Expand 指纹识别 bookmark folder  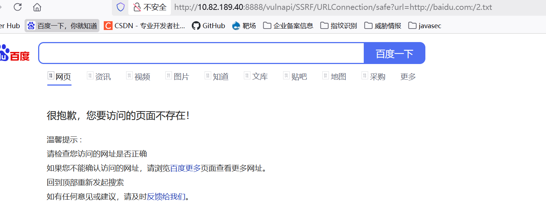click(x=338, y=26)
